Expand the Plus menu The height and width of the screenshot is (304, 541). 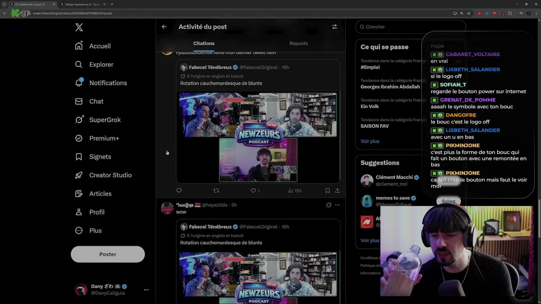(88, 231)
